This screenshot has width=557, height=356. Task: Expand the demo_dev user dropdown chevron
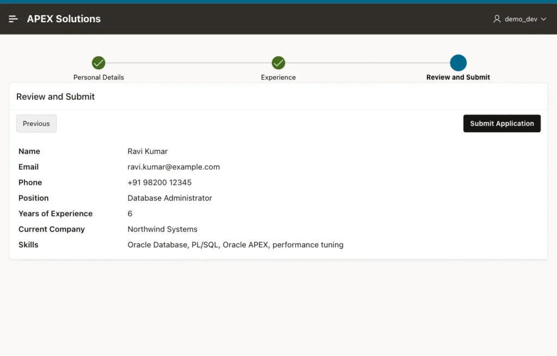pos(543,19)
